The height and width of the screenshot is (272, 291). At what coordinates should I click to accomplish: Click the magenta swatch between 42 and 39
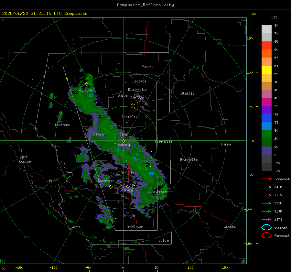266,102
